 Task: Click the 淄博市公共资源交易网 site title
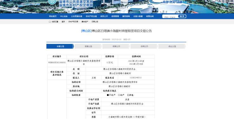[76, 2]
